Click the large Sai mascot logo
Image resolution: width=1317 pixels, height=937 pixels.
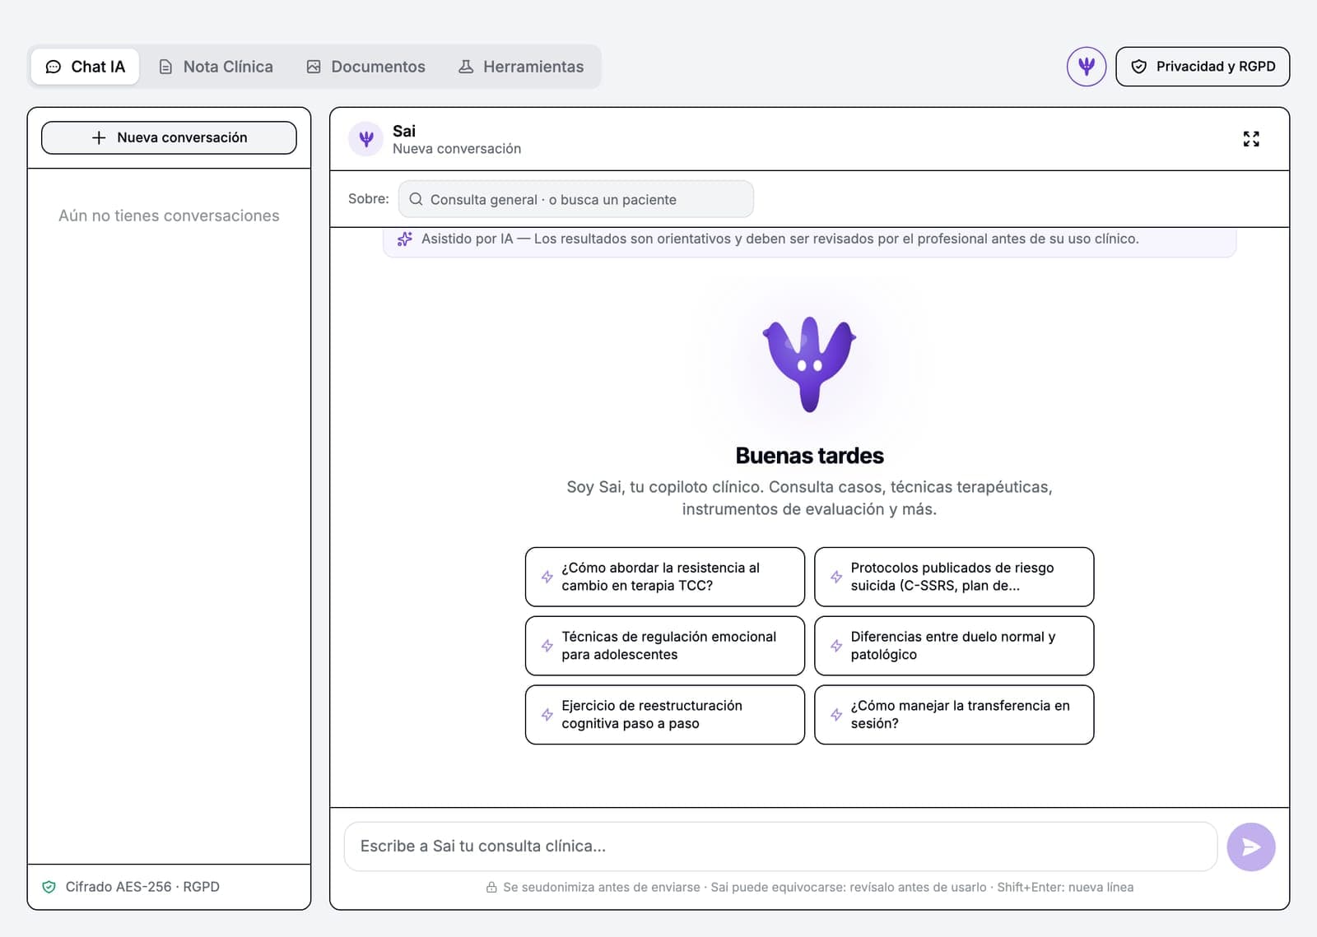[809, 364]
